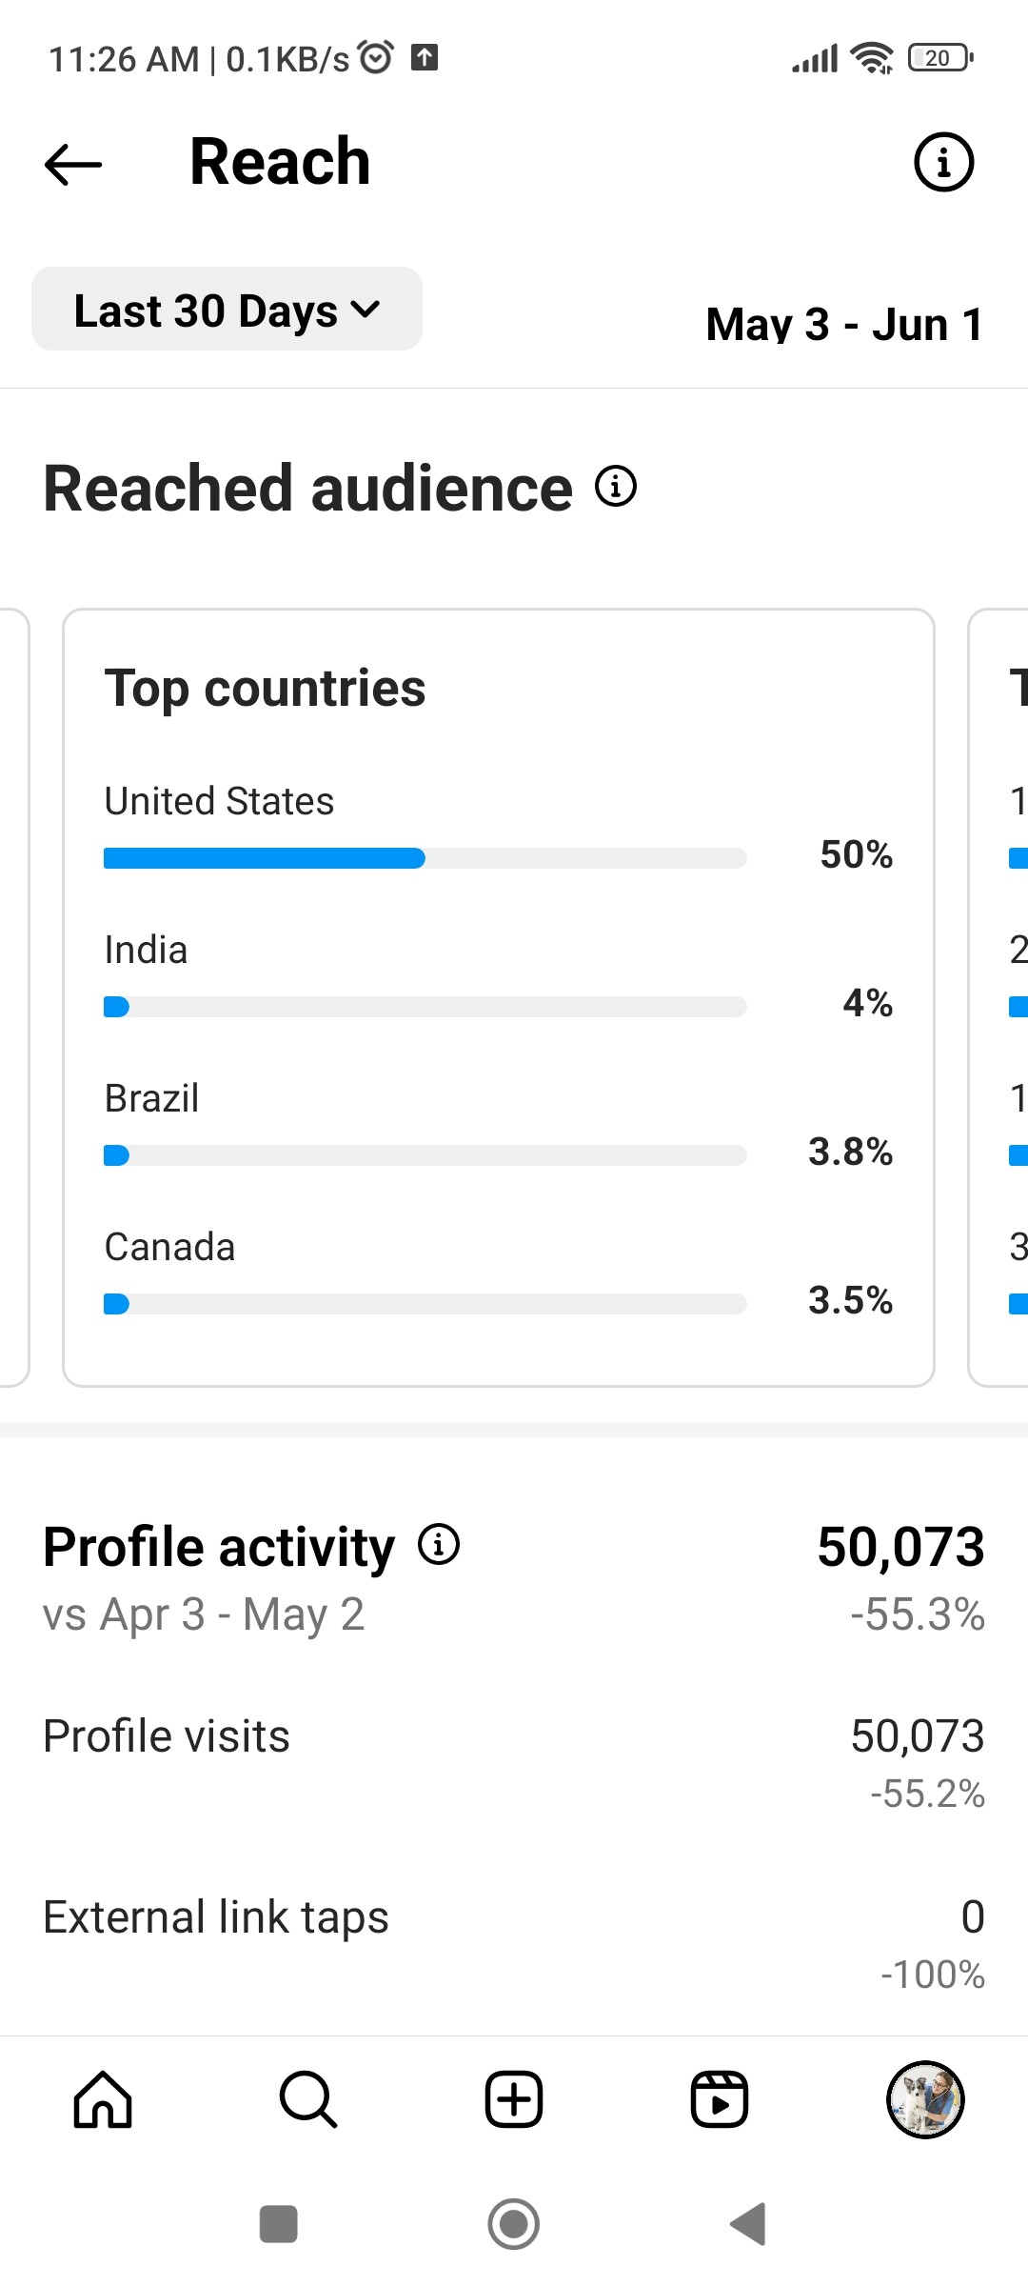Open Profile visits details

tap(514, 1762)
